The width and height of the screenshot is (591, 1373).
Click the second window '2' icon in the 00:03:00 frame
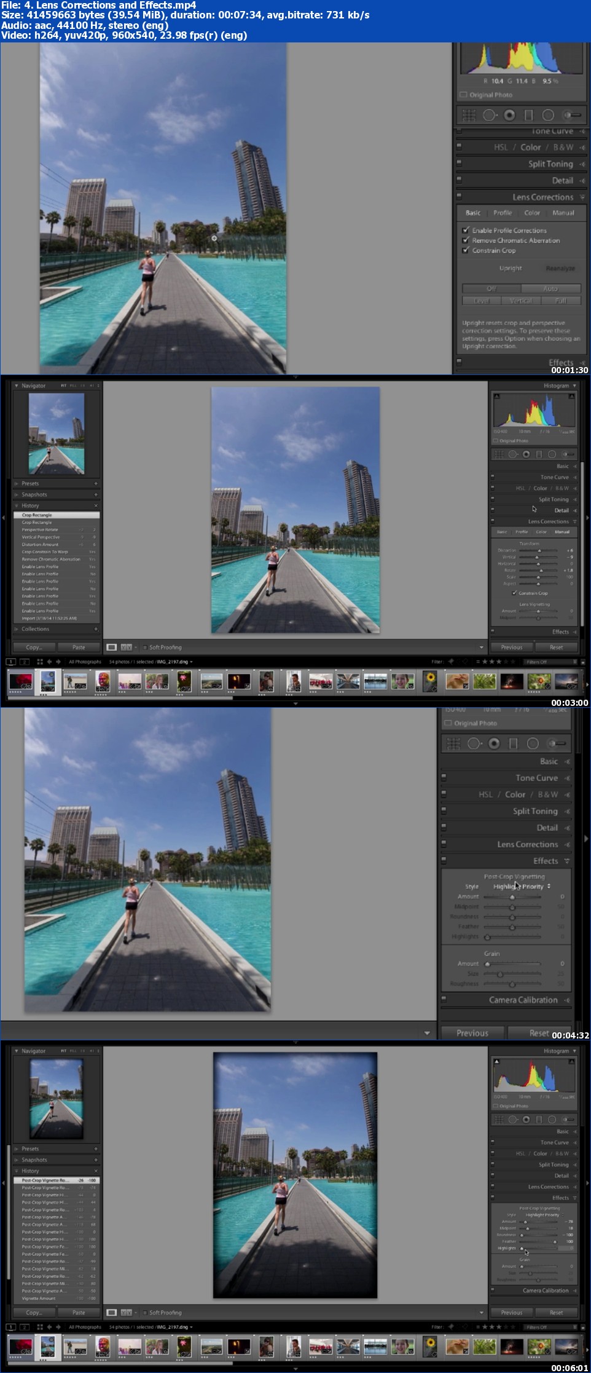click(x=25, y=662)
